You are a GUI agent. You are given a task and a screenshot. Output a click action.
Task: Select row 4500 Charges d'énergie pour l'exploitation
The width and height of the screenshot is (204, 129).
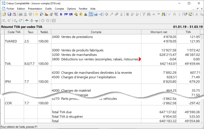point(102,77)
